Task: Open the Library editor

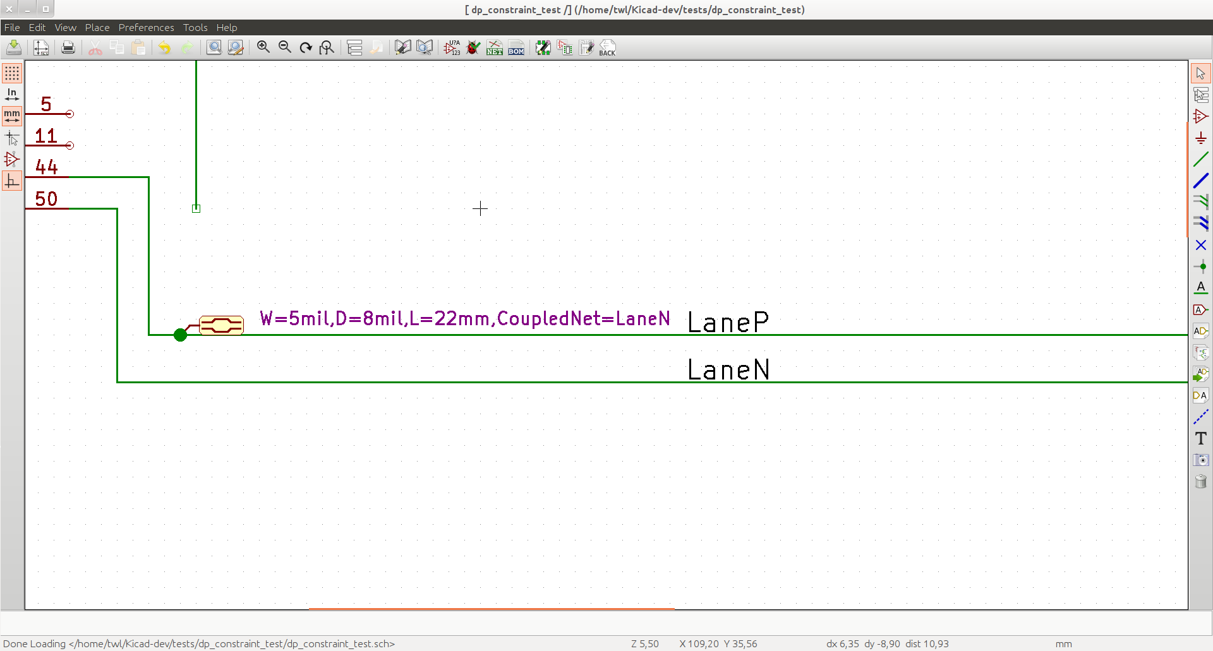Action: click(403, 47)
